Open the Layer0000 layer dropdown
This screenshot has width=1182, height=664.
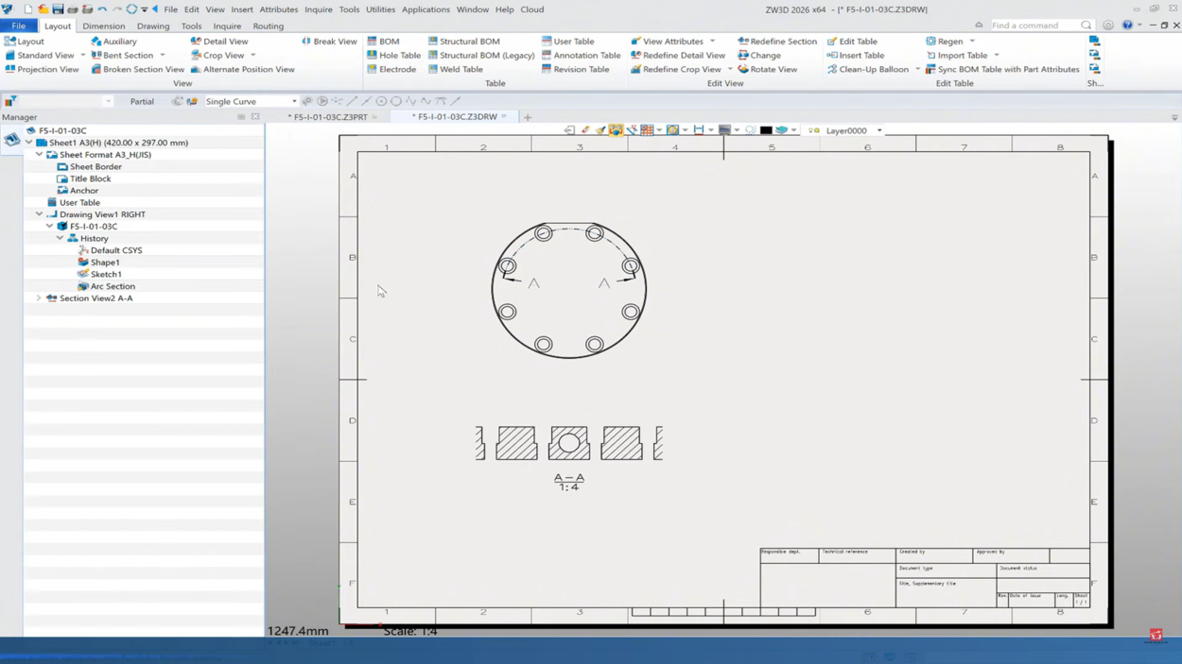click(x=879, y=131)
